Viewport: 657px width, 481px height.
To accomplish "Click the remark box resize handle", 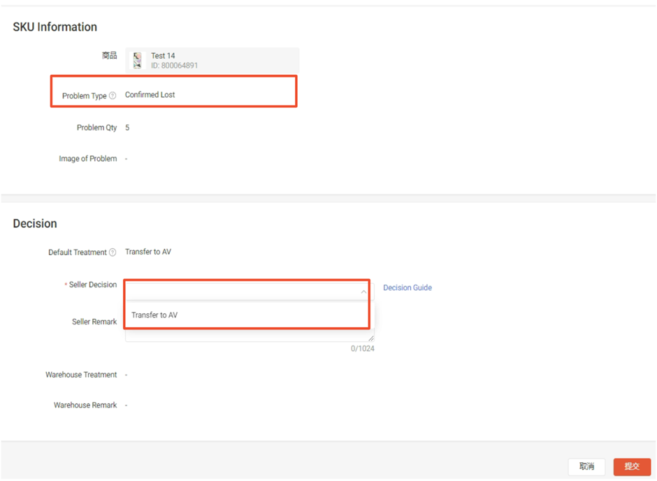I will tap(371, 338).
